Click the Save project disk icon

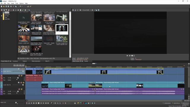point(6,7)
